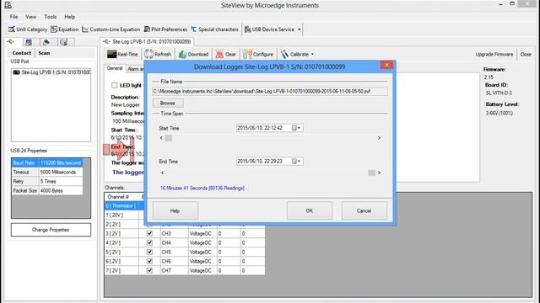Click left arrow of End Time slider
The height and width of the screenshot is (303, 540).
162,173
